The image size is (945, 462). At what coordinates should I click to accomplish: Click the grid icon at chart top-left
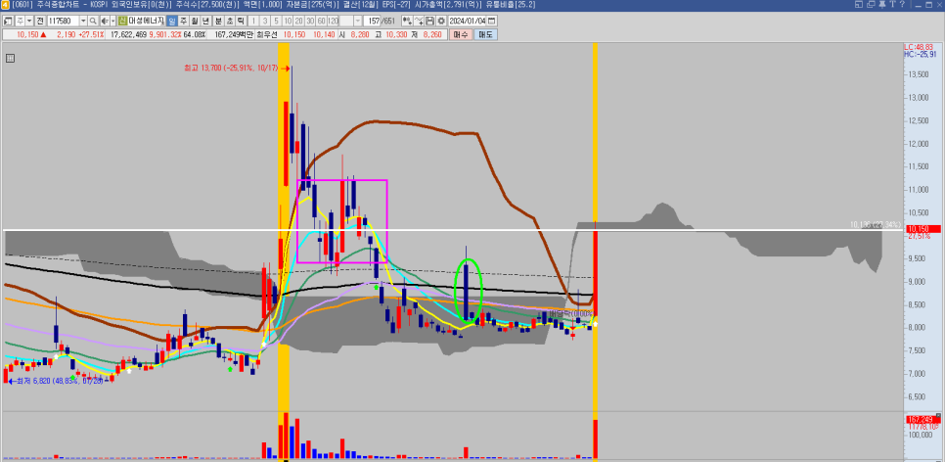coord(10,59)
